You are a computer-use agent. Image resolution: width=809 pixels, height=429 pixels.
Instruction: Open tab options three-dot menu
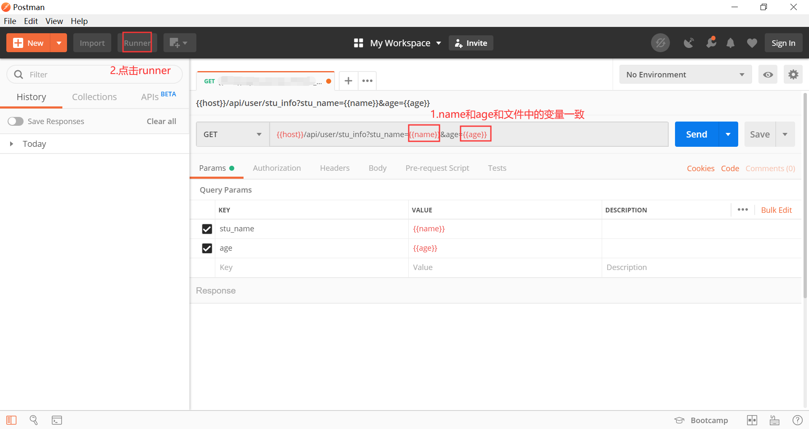tap(367, 81)
